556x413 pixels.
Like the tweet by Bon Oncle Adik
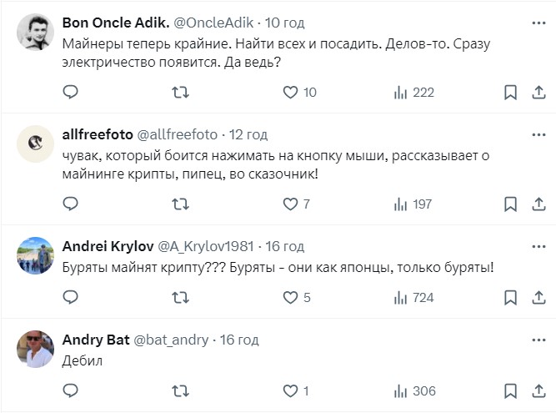[291, 92]
